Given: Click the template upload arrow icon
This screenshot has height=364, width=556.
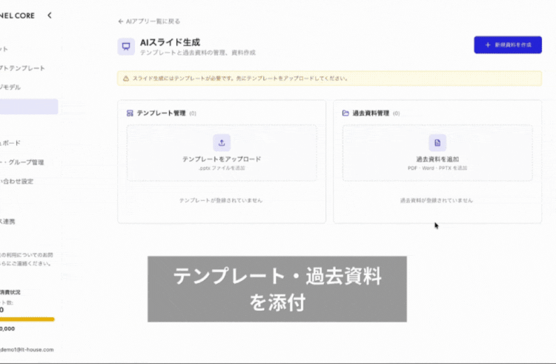Looking at the screenshot, I should tap(222, 143).
